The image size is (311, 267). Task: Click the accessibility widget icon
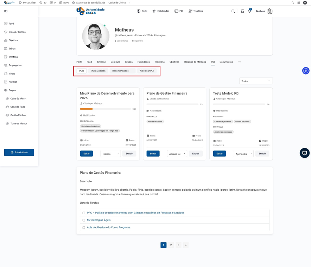[x=306, y=71]
